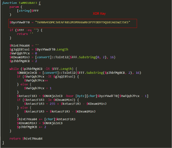Click the first return '' statement
This screenshot has height=148, width=172.
point(25,34)
